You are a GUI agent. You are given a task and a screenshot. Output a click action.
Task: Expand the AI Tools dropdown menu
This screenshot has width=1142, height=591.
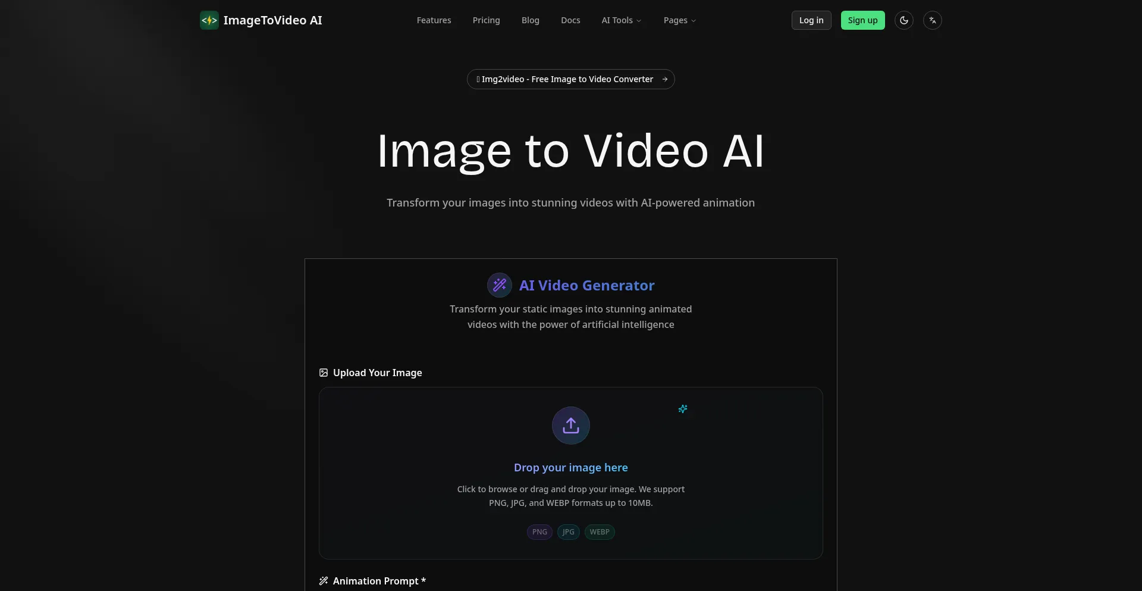tap(621, 20)
